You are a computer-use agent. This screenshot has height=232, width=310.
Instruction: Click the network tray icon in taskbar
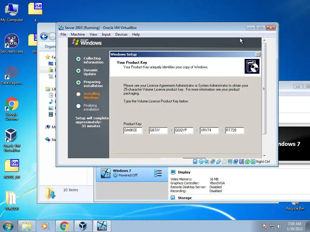pyautogui.click(x=272, y=226)
